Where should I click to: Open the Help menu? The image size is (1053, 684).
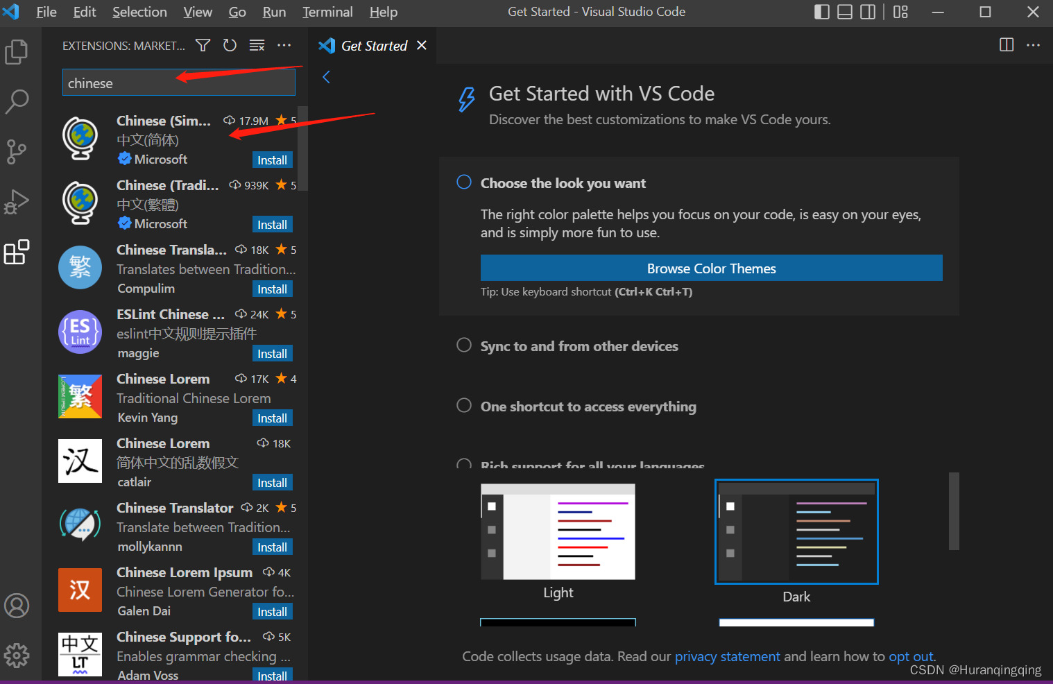384,12
